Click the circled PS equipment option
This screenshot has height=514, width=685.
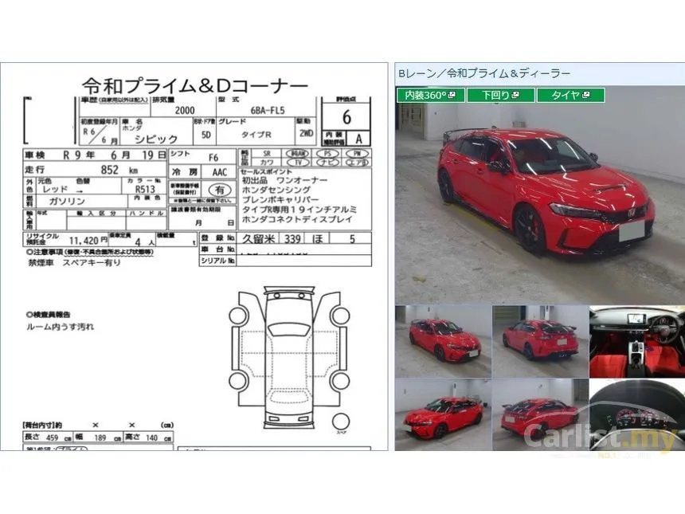pos(327,154)
